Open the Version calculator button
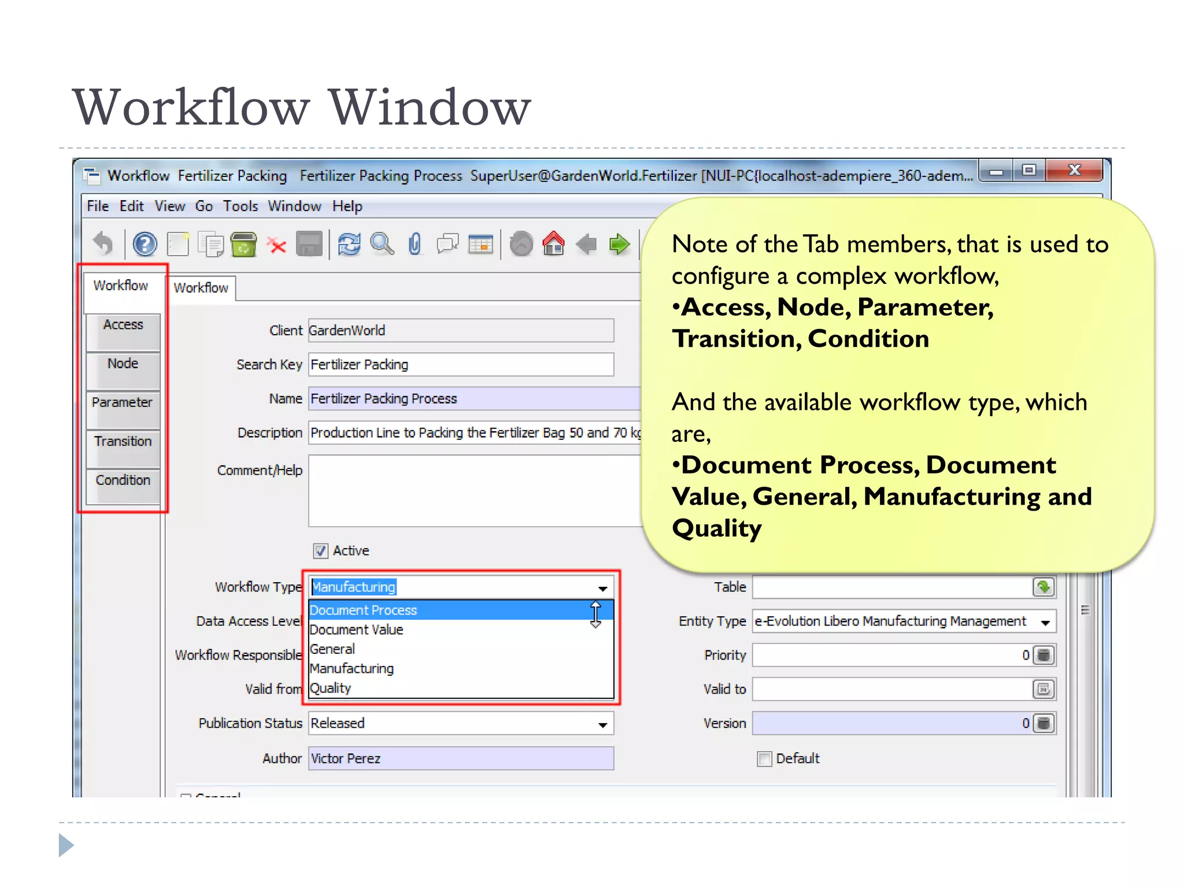The width and height of the screenshot is (1184, 888). [1044, 723]
